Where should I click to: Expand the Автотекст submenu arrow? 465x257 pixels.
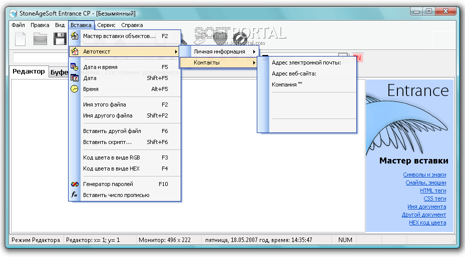tap(176, 51)
